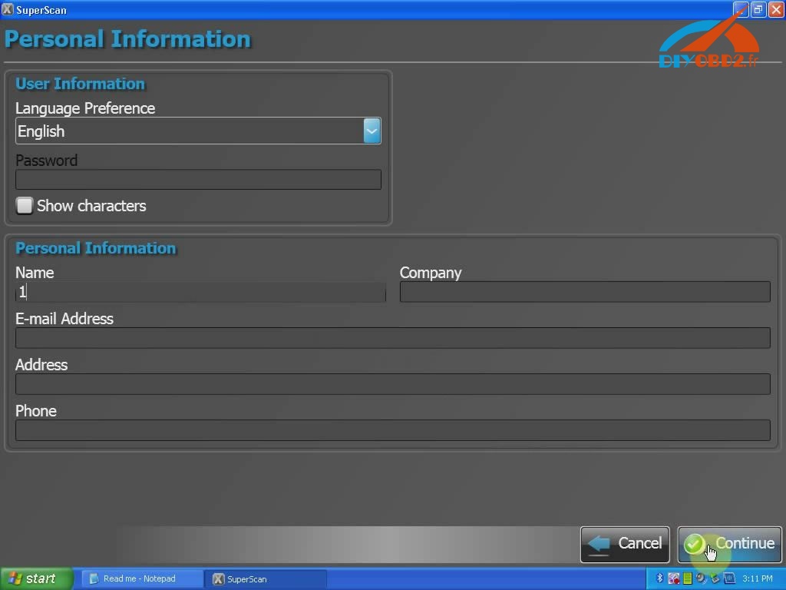Toggle Show characters off after enabling
This screenshot has width=786, height=590.
24,205
